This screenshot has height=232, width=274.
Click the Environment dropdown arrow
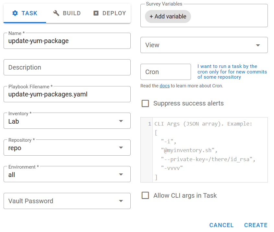pyautogui.click(x=121, y=174)
